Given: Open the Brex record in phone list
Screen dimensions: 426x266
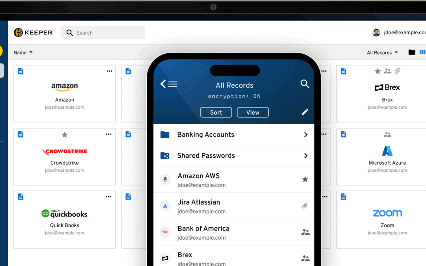Looking at the screenshot, I should coord(234,256).
